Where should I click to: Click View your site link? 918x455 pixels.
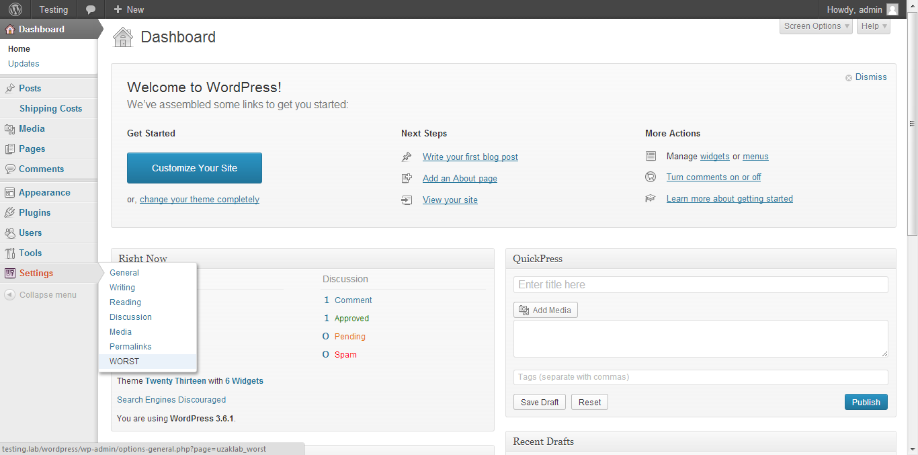tap(450, 200)
